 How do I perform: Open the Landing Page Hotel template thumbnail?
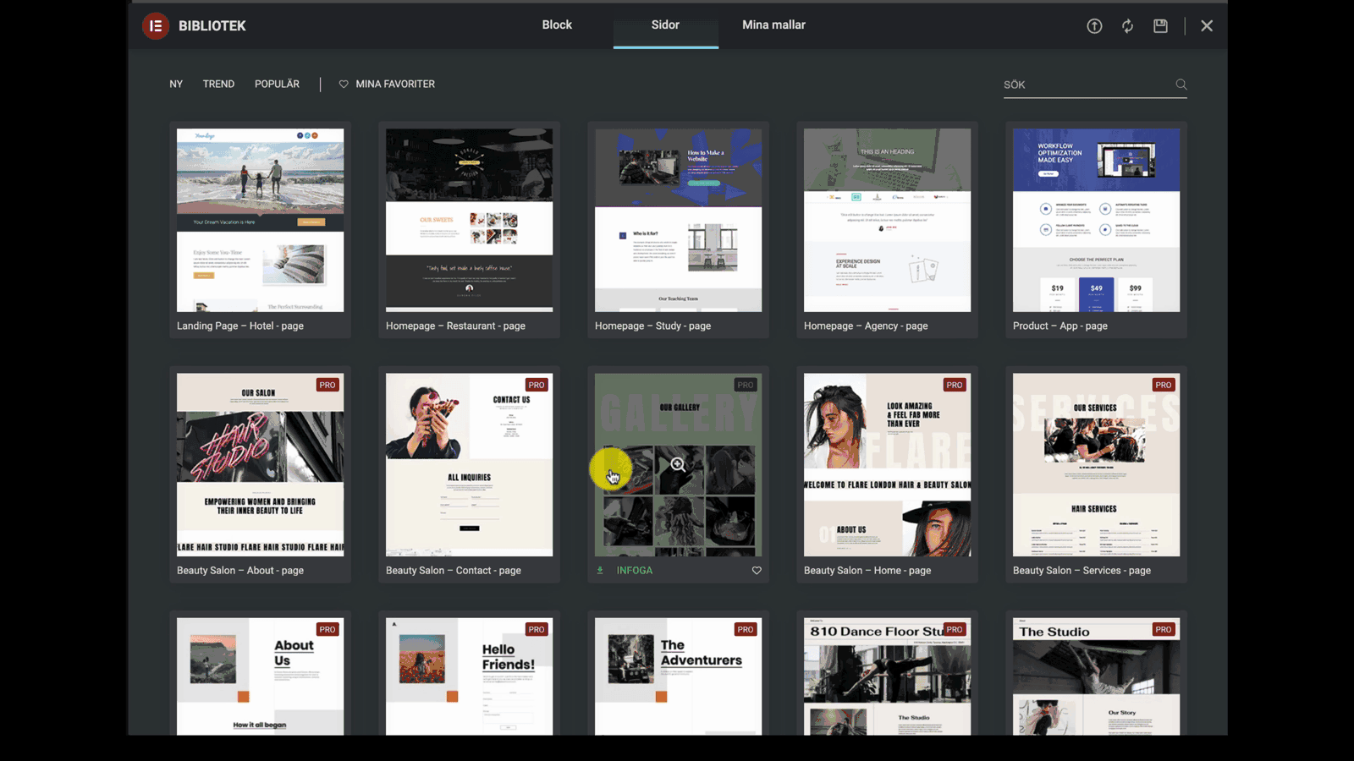pyautogui.click(x=260, y=220)
